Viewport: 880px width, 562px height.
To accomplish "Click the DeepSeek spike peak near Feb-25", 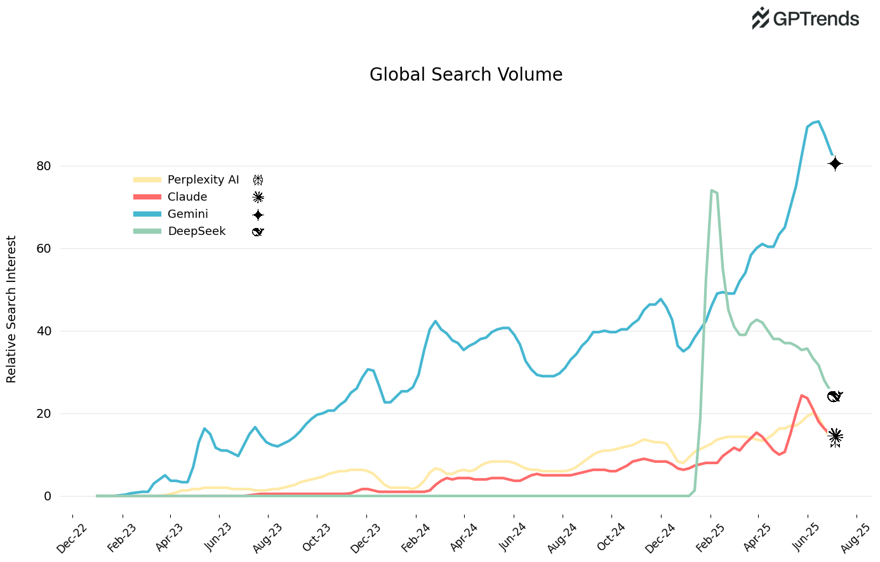I will 712,191.
